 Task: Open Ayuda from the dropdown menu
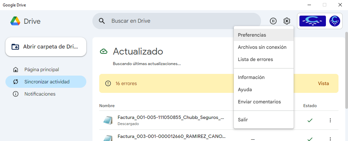coord(245,89)
